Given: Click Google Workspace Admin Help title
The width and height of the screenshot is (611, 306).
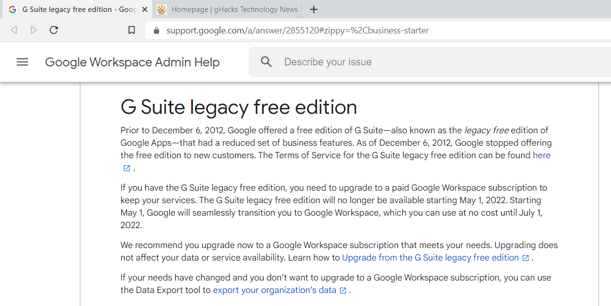Looking at the screenshot, I should click(x=132, y=62).
